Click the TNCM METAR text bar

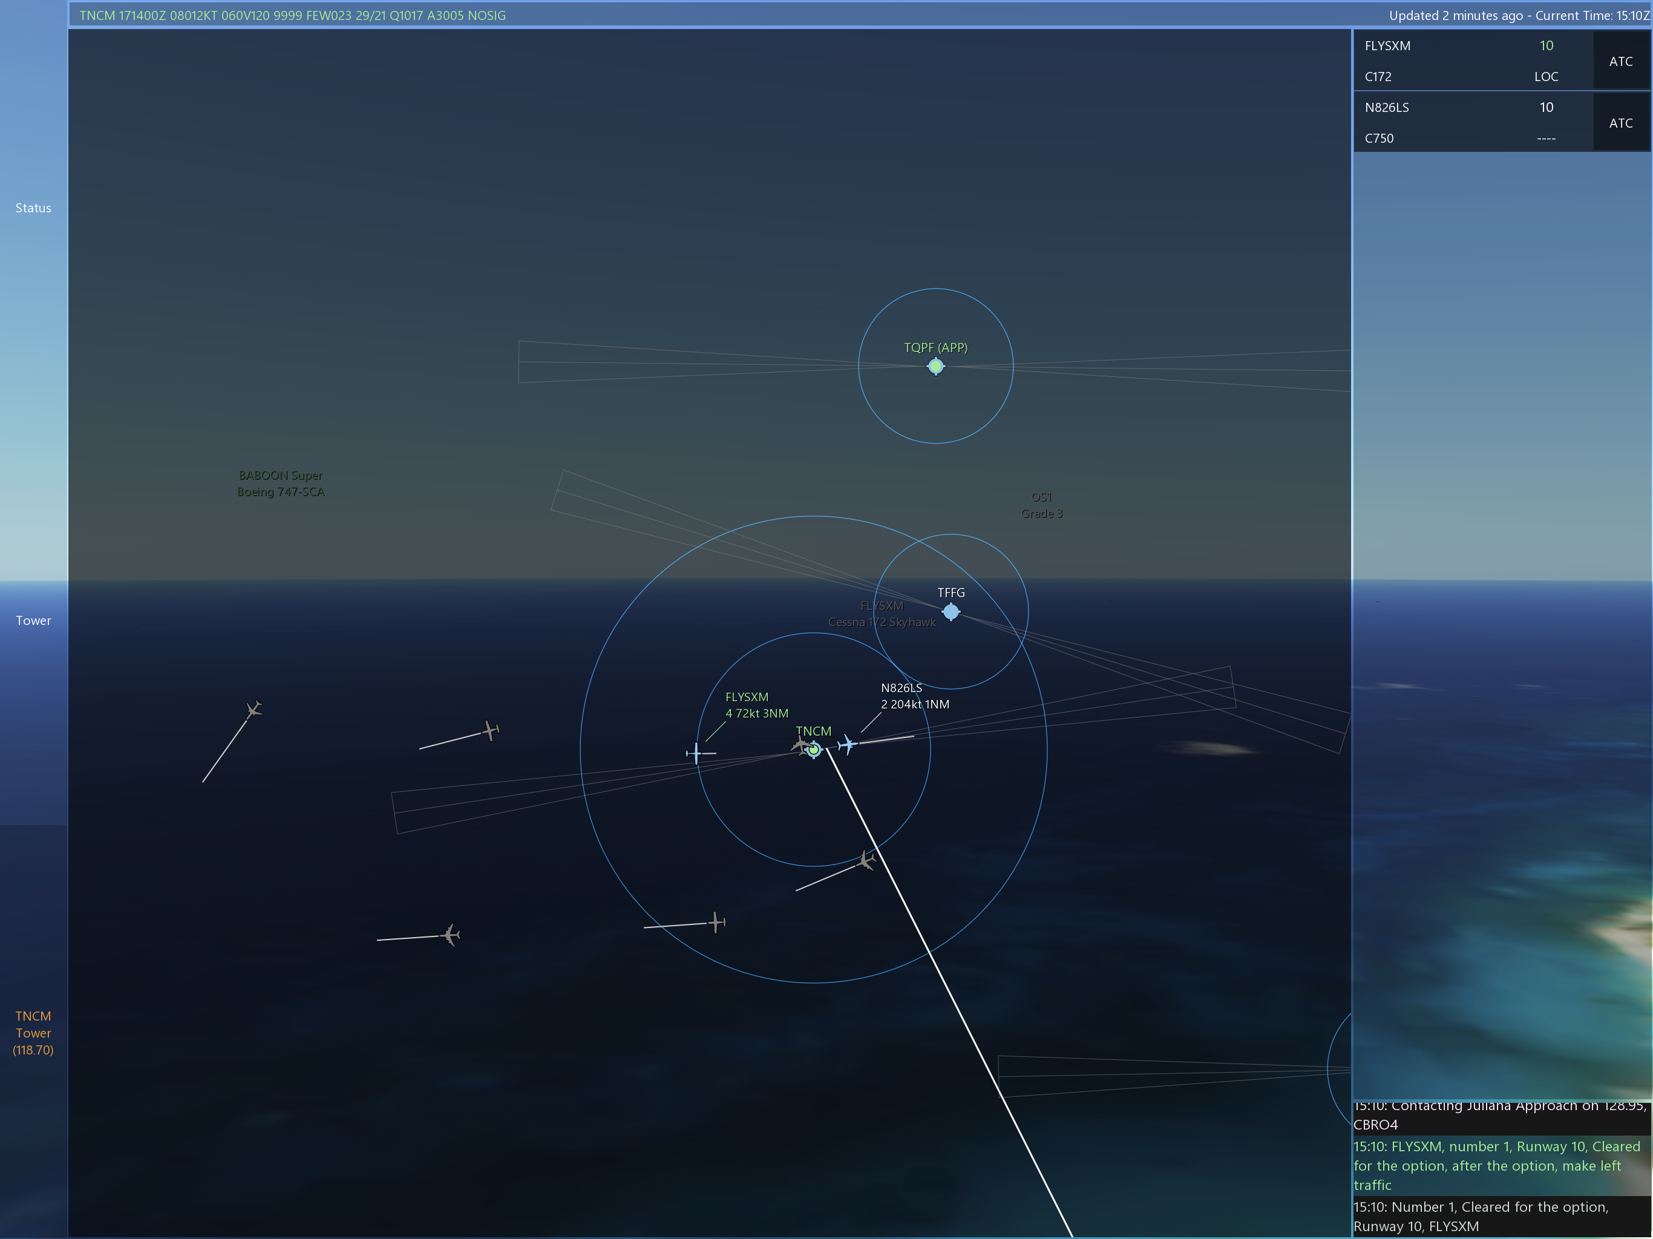(x=292, y=15)
